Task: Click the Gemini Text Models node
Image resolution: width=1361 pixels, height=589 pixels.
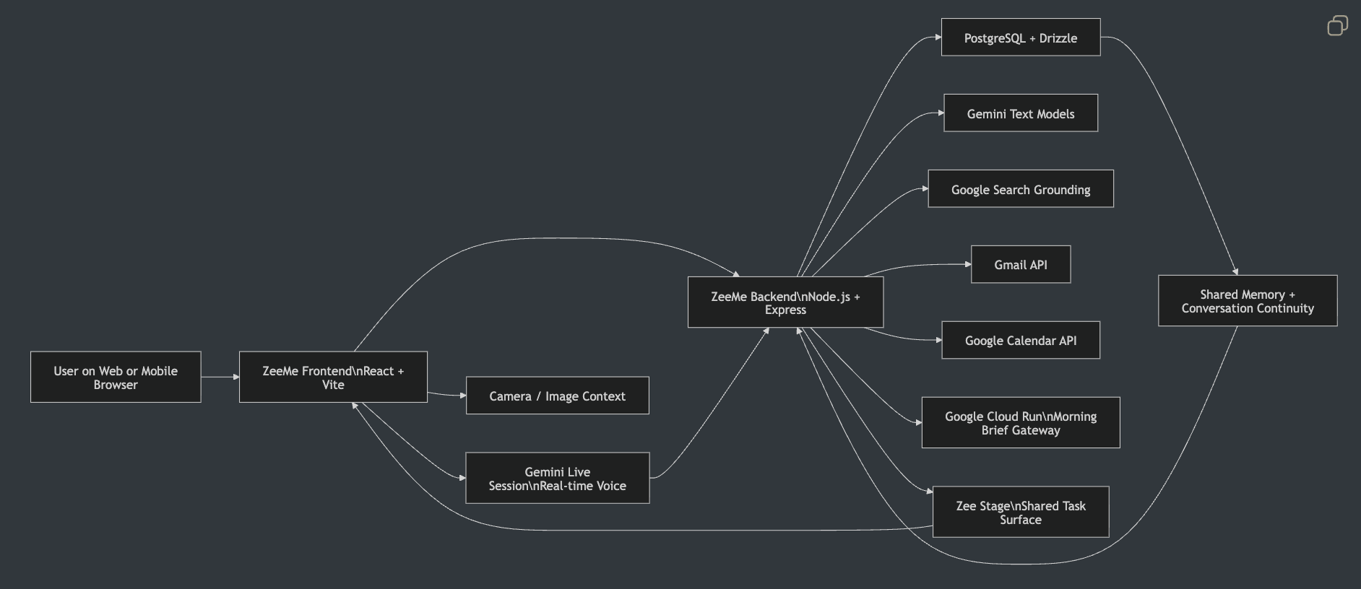Action: pos(1021,113)
